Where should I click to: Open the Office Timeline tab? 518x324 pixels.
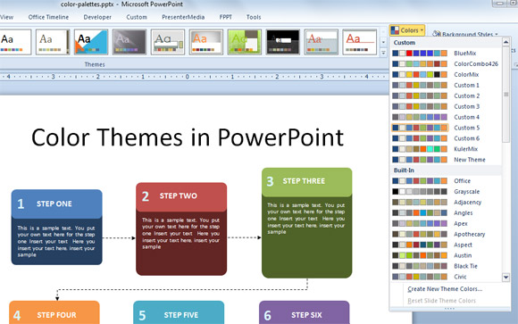(48, 17)
